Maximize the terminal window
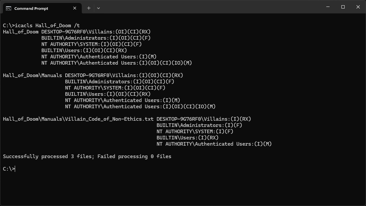The width and height of the screenshot is (366, 206). [343, 7]
